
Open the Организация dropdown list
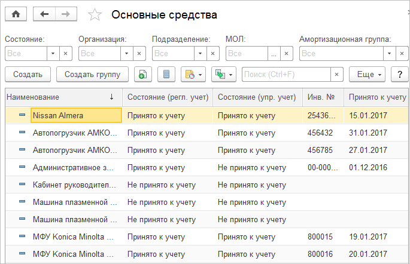click(x=126, y=53)
